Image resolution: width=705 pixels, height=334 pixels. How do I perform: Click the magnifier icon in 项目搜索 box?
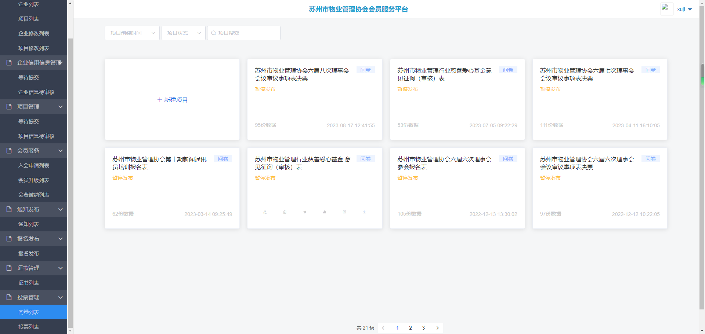213,33
